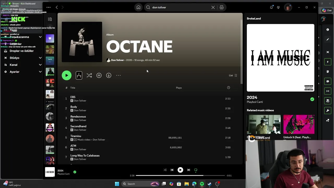Add OCTANE album to Your Library
The width and height of the screenshot is (334, 188).
click(x=99, y=75)
